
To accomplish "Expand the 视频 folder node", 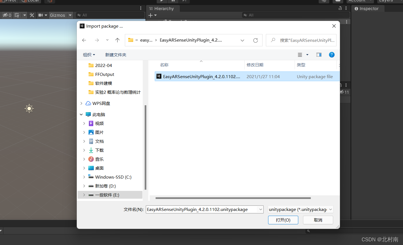I will tap(84, 123).
